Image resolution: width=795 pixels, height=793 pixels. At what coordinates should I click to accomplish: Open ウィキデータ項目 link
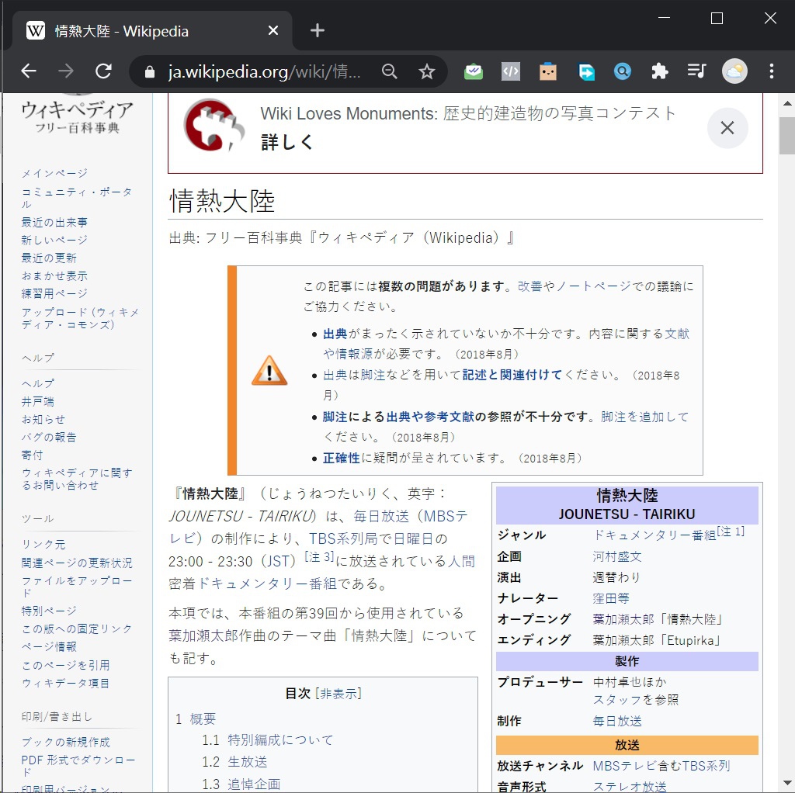(65, 683)
